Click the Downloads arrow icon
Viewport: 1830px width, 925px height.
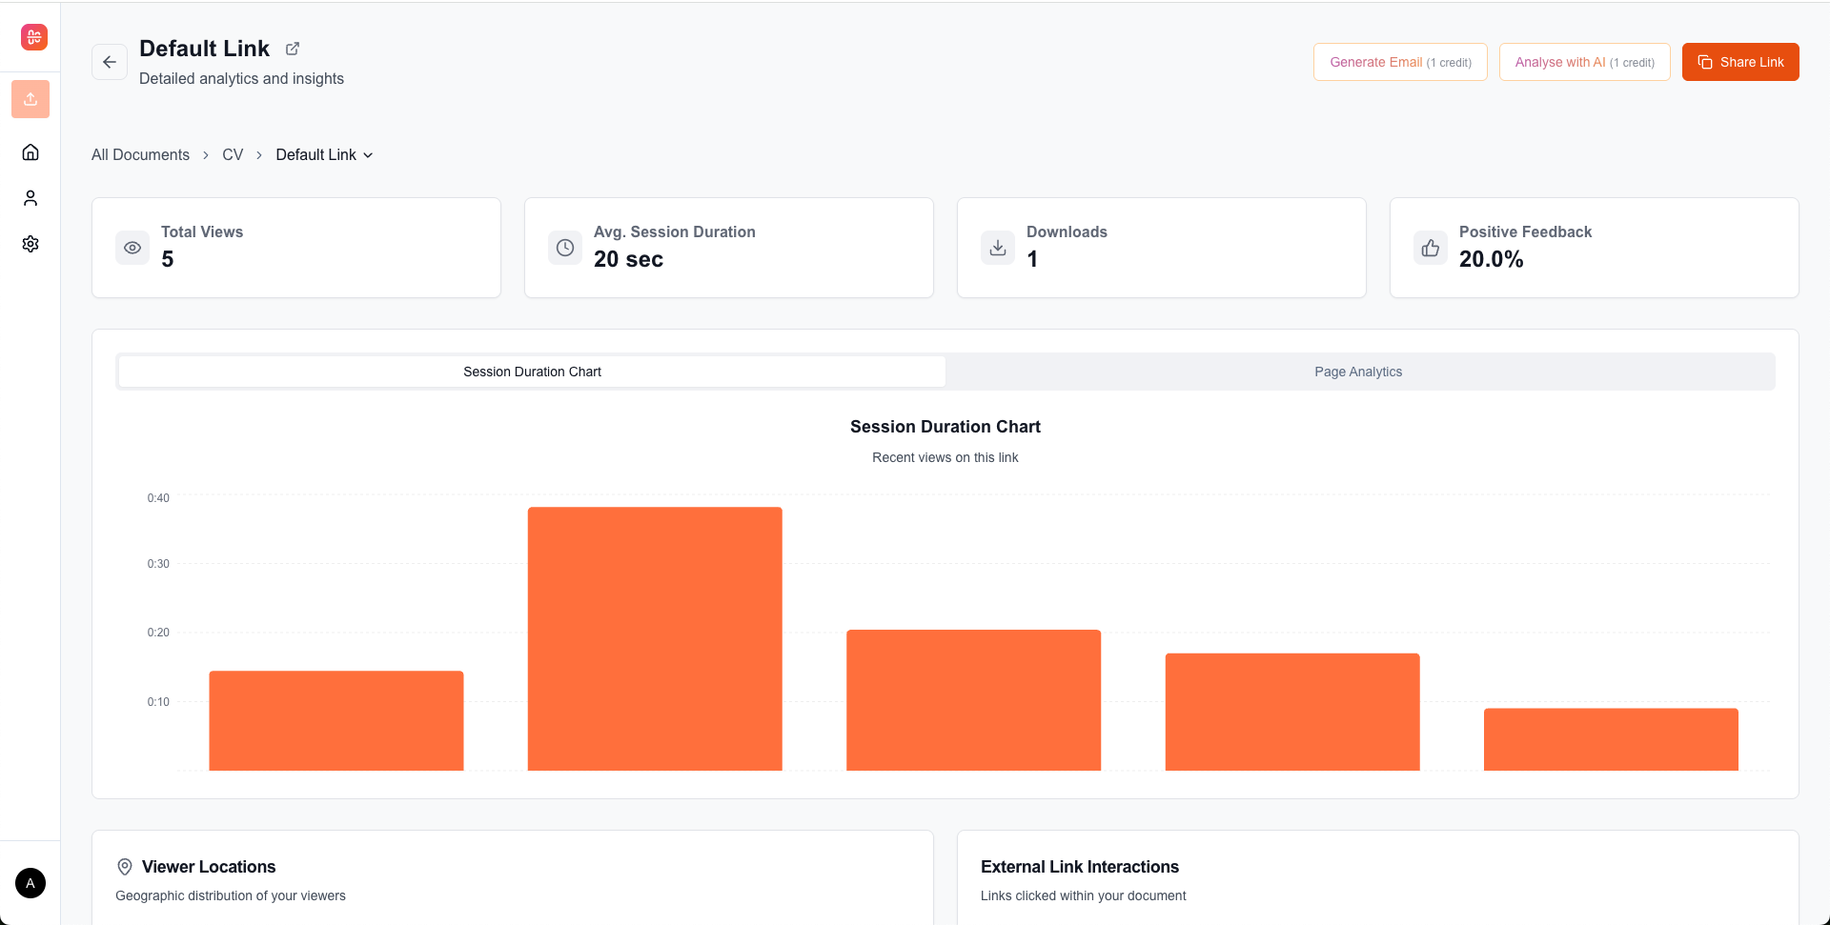(x=998, y=248)
